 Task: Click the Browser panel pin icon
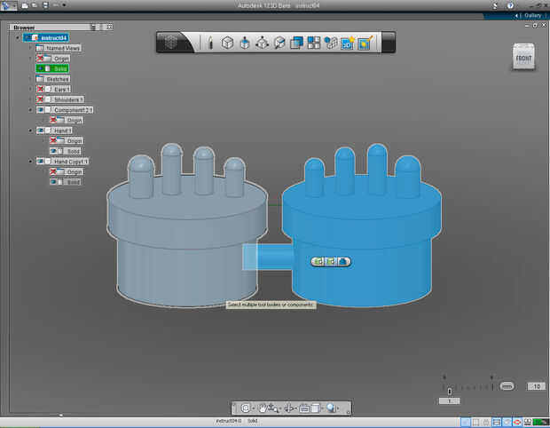(93, 27)
